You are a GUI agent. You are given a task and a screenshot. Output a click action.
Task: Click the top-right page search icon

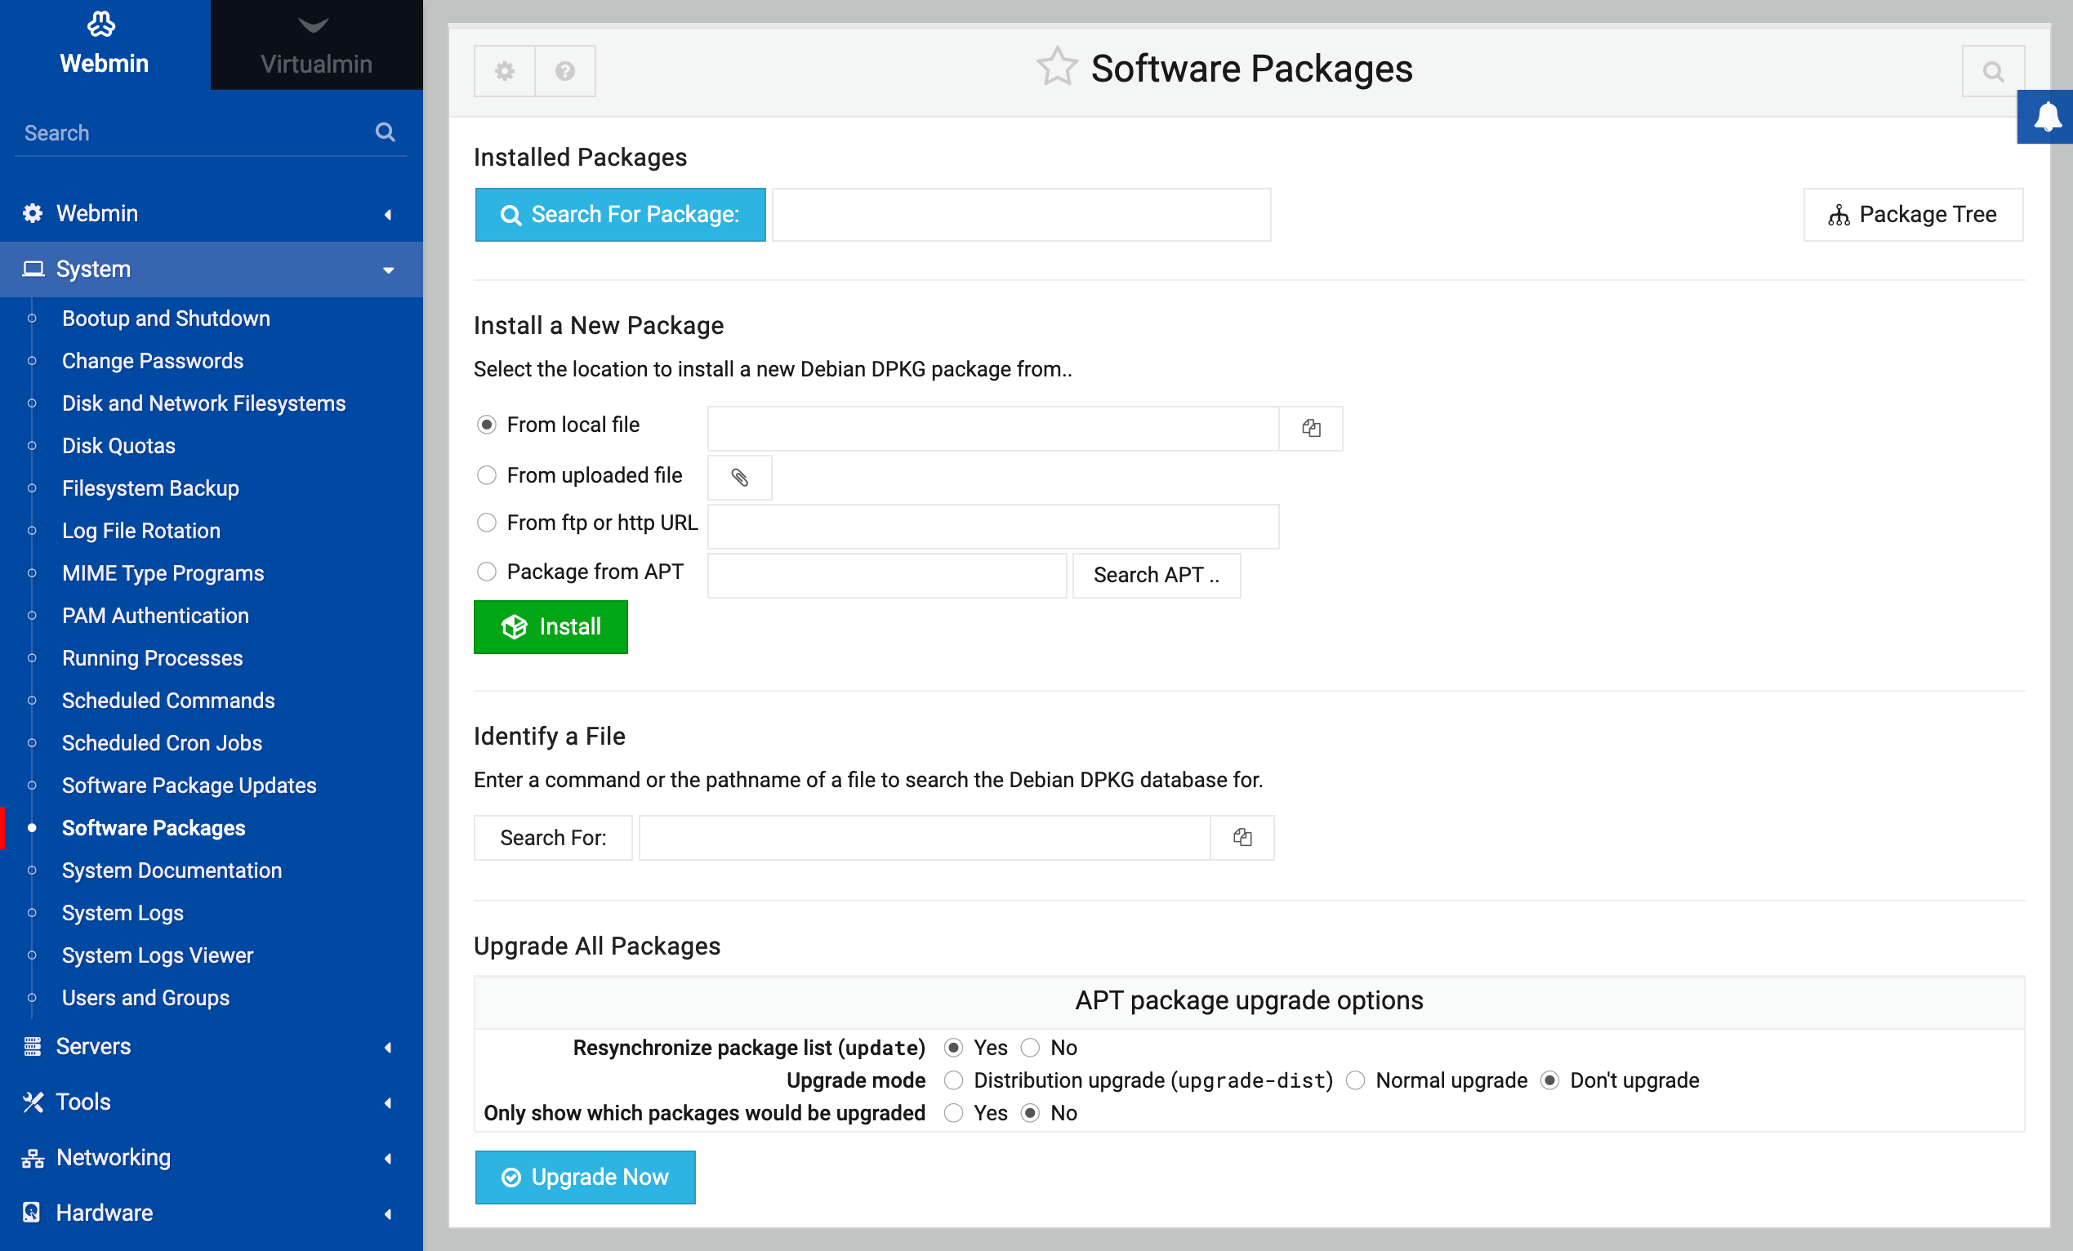[x=1992, y=72]
